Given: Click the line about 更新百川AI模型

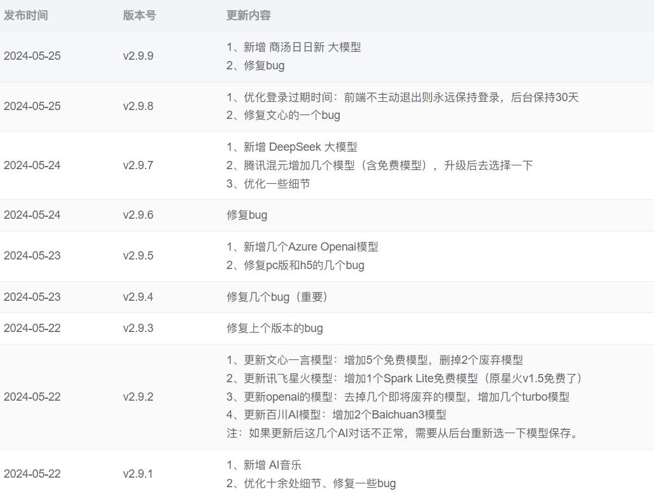Looking at the screenshot, I should (336, 415).
